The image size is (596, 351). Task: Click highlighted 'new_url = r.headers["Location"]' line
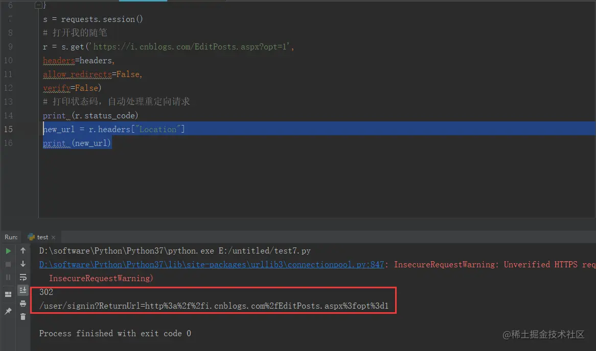[x=113, y=130]
